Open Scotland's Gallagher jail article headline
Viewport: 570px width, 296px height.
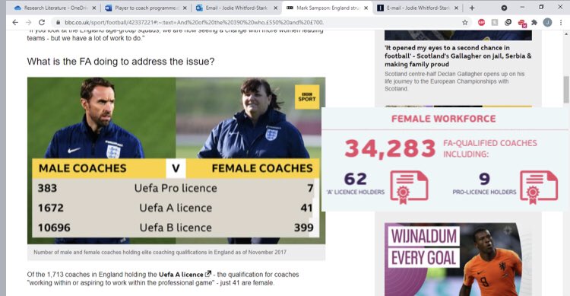458,56
